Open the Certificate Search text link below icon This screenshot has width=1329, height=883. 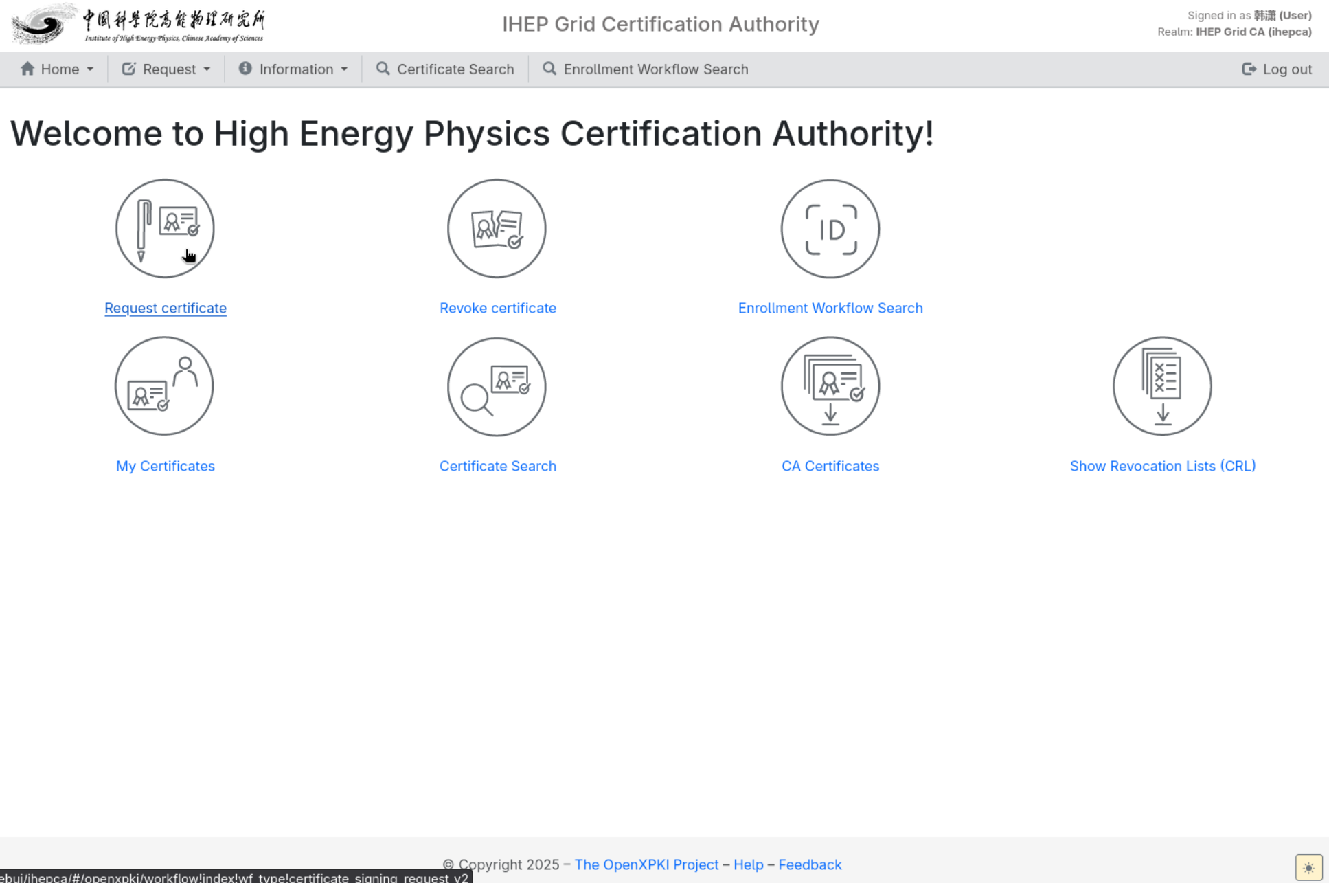(x=498, y=466)
